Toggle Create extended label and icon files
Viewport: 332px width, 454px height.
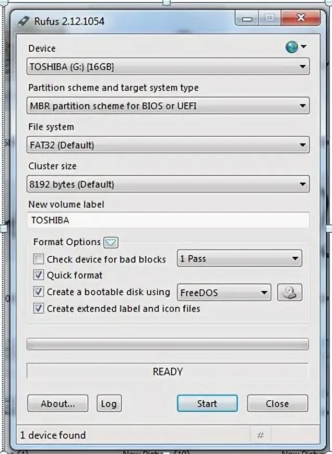(39, 308)
